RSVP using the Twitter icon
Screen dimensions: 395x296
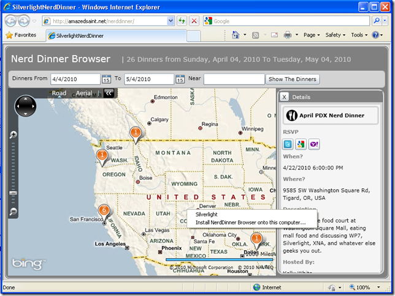288,144
